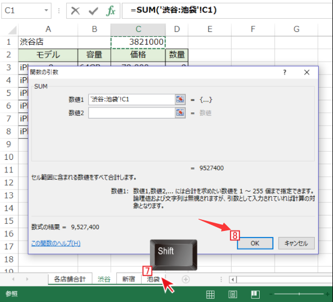
Task: Click the 容量 header cell
Action: pos(94,55)
